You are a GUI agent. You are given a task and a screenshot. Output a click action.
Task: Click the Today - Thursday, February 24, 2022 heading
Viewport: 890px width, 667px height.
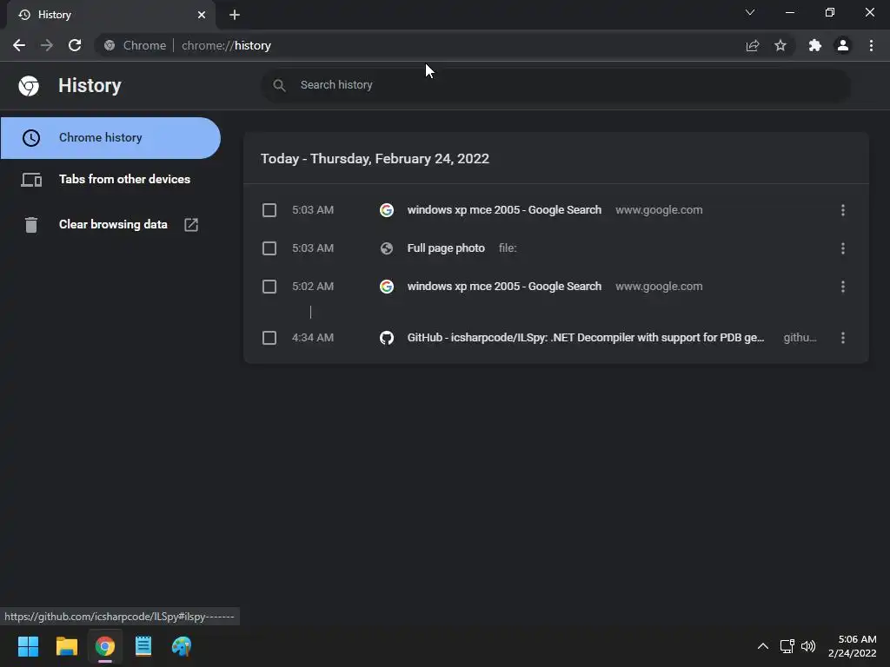click(x=375, y=158)
